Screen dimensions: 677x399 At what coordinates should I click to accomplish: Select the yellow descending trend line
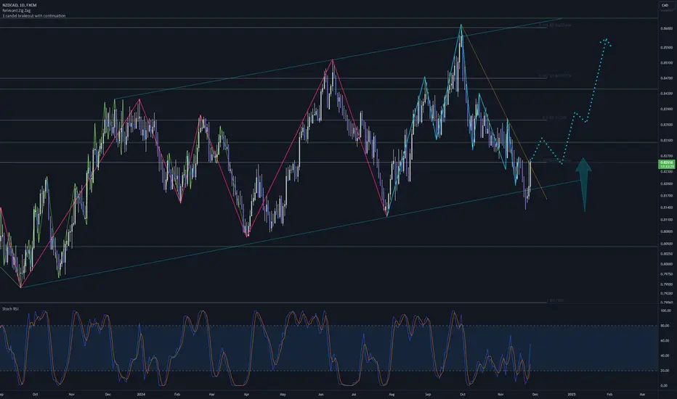(504, 112)
